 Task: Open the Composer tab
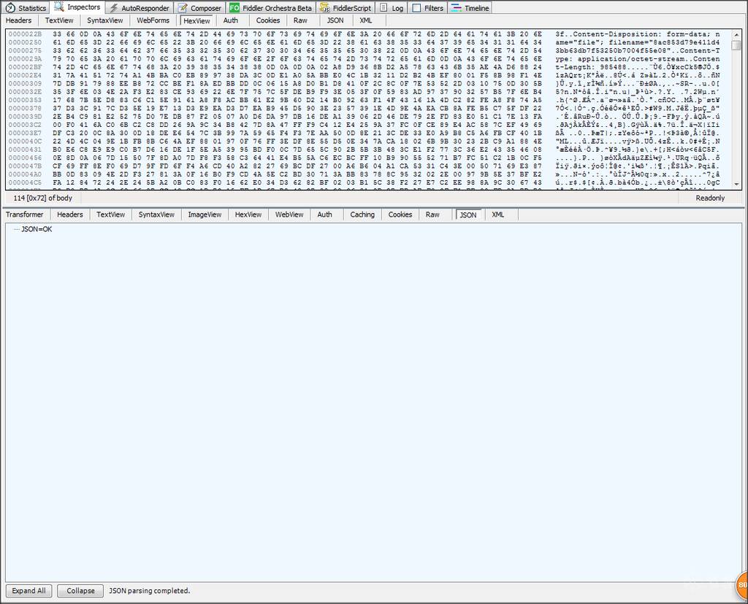[199, 8]
